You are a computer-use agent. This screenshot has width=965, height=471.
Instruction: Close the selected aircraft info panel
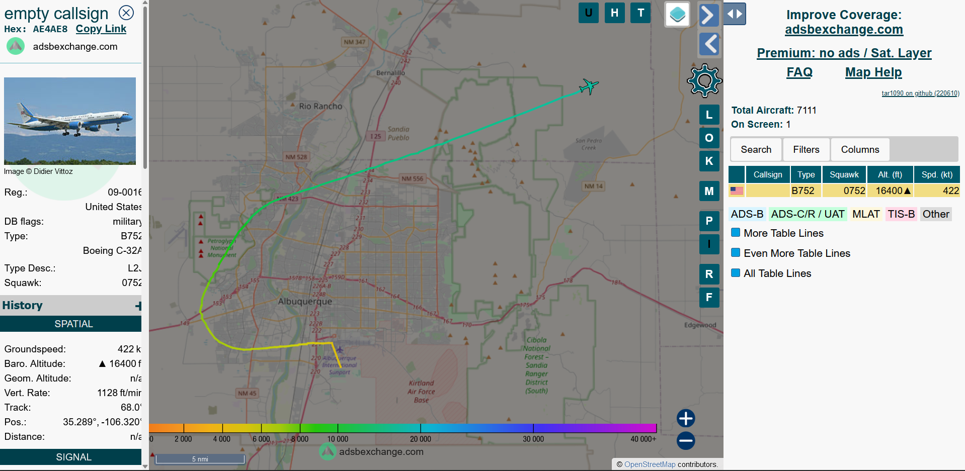tap(126, 13)
